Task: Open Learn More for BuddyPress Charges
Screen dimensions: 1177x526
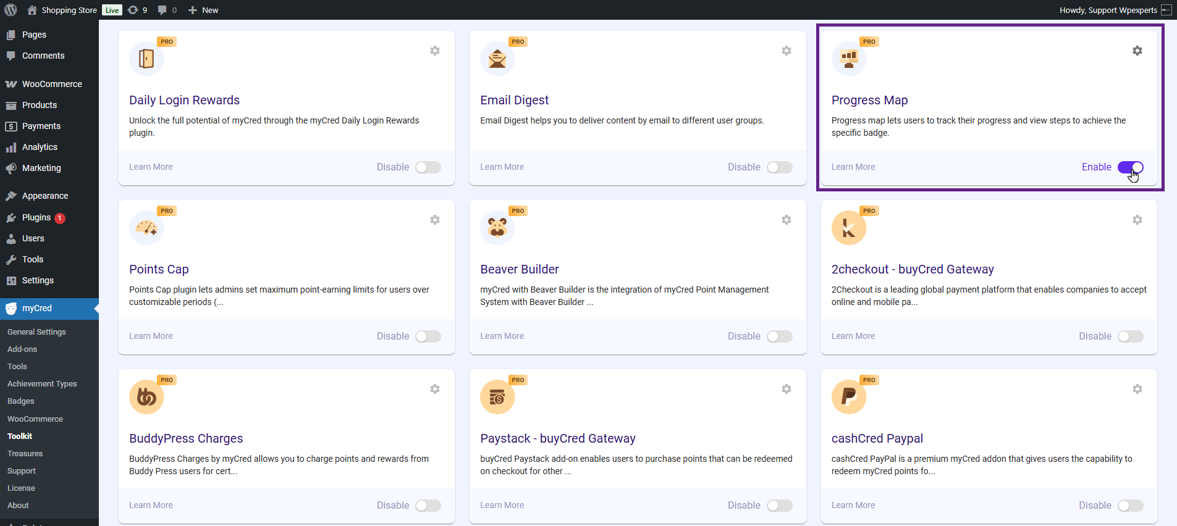Action: [x=151, y=505]
